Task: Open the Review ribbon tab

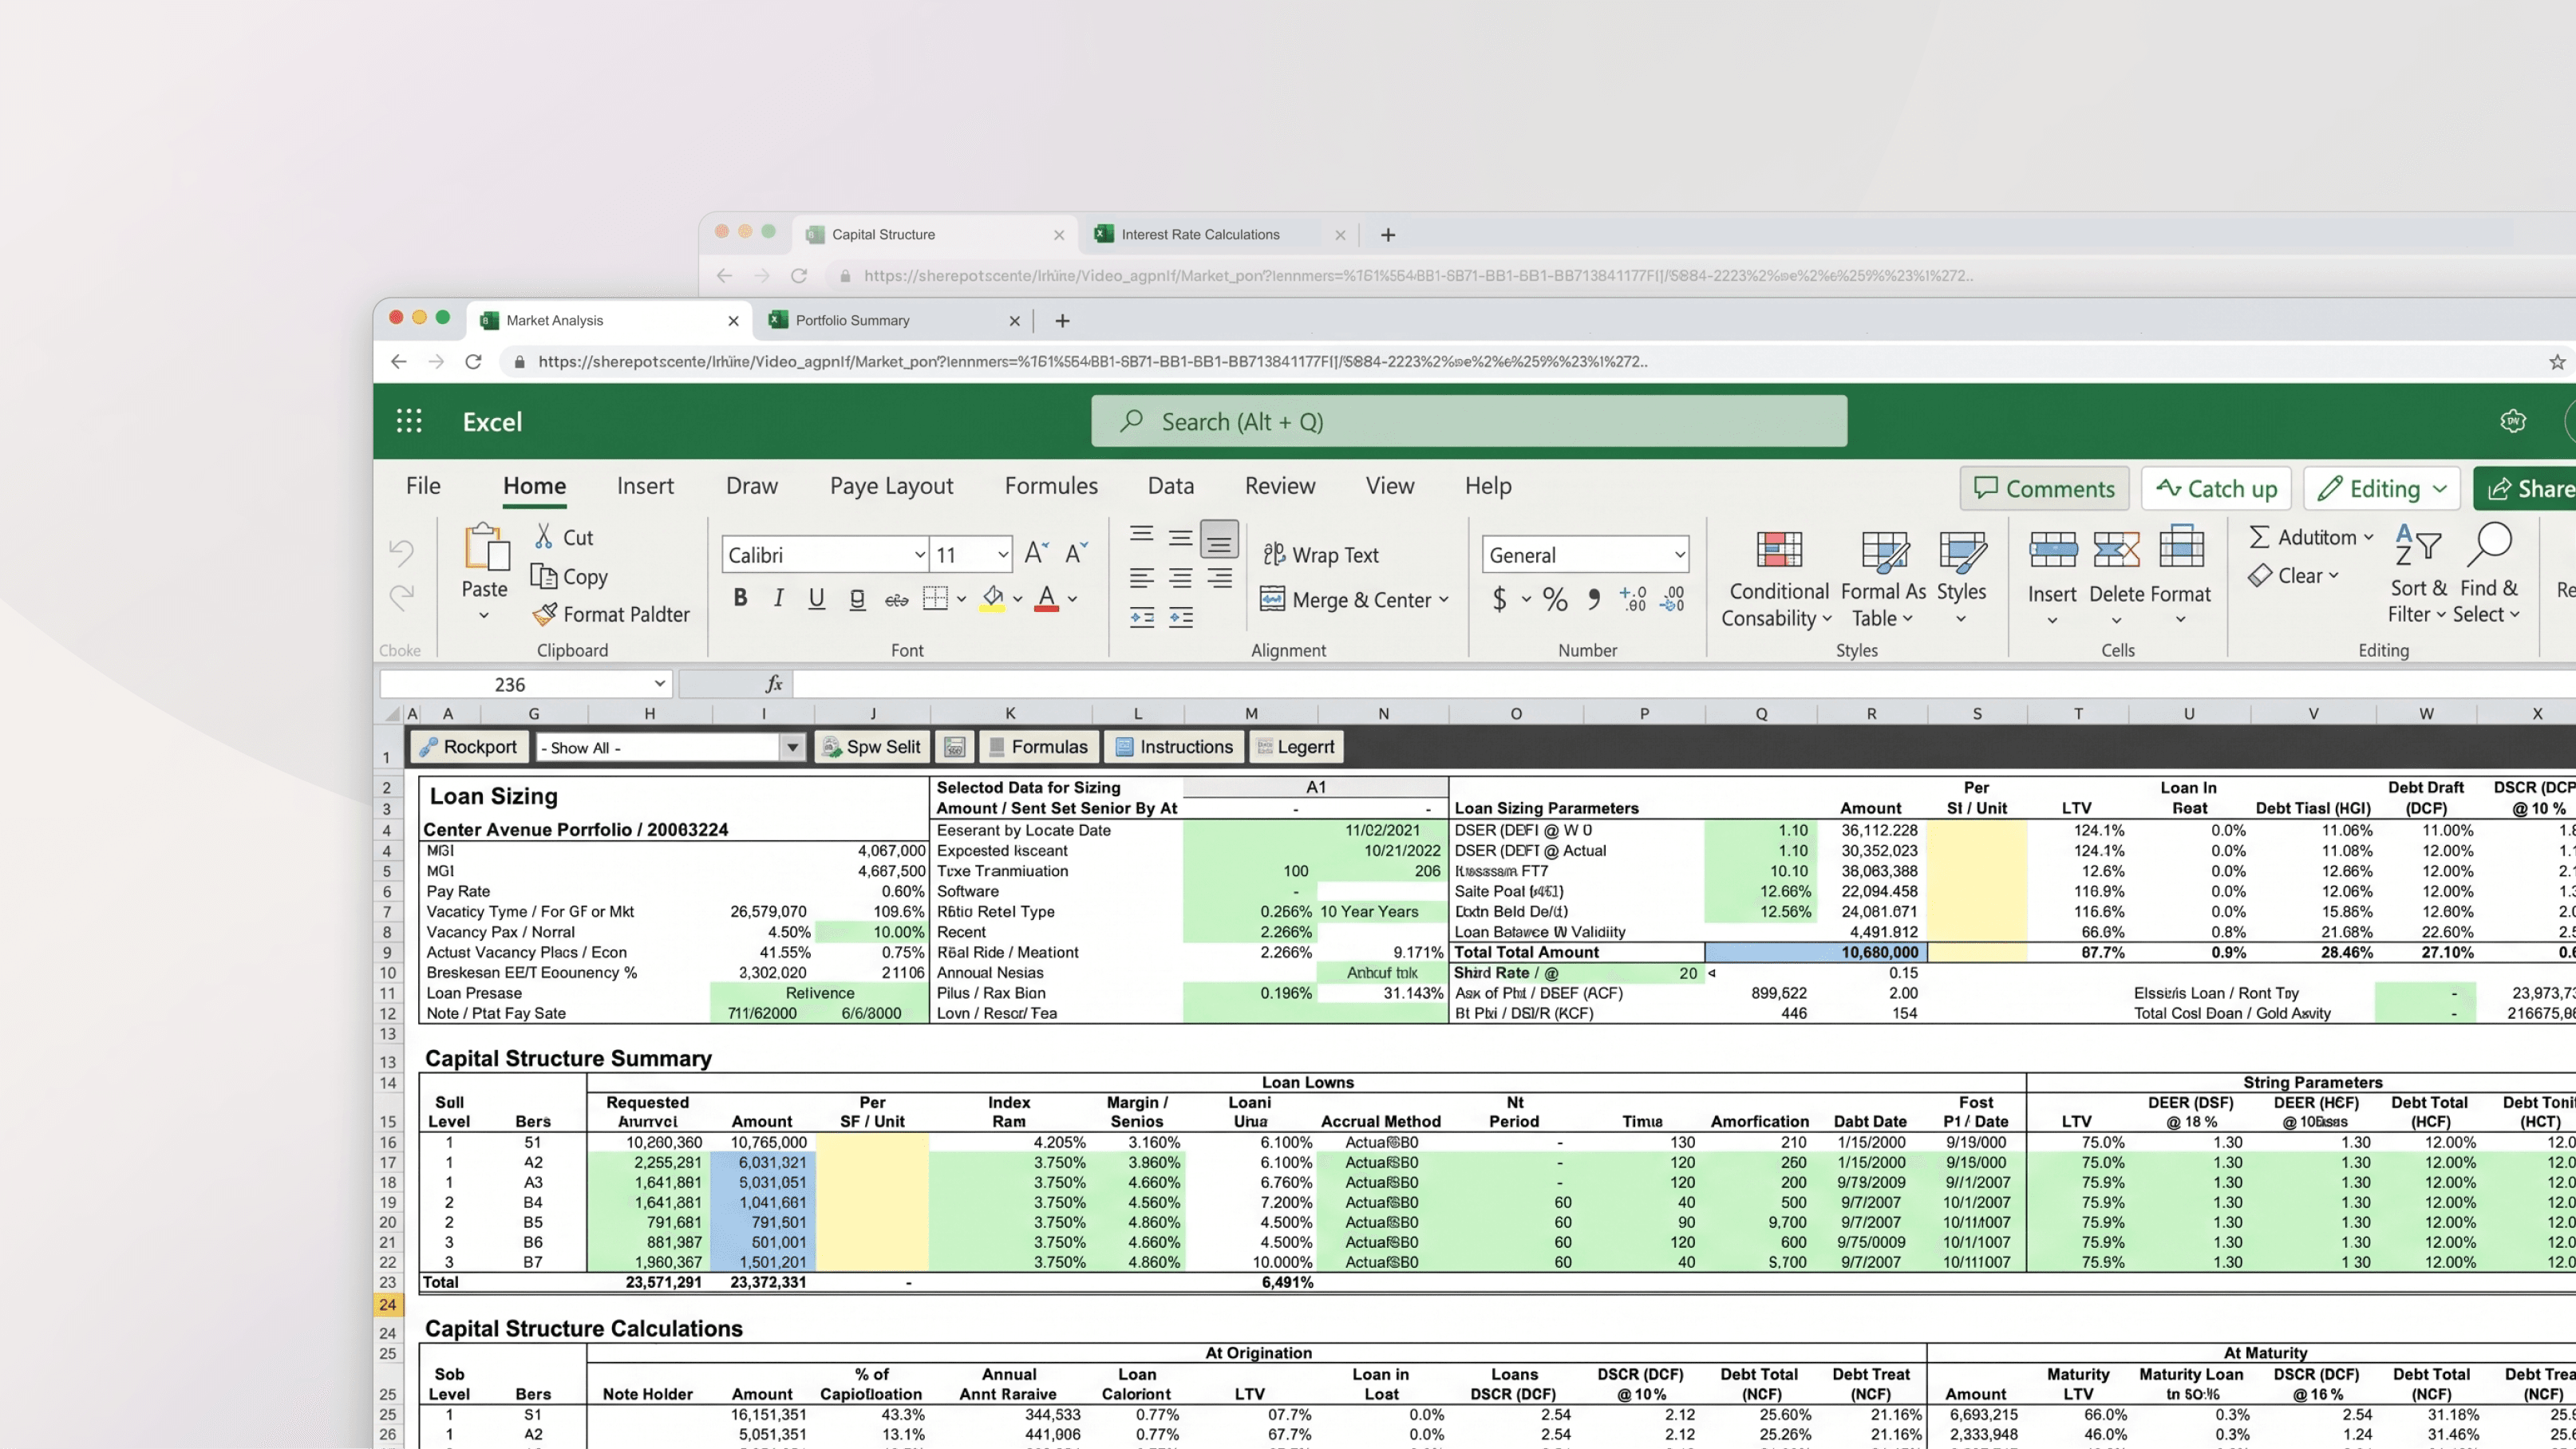Action: 1280,486
